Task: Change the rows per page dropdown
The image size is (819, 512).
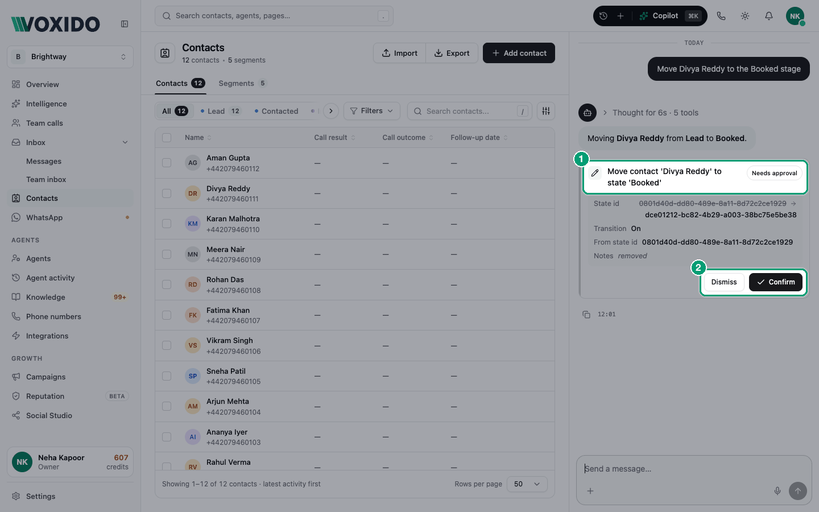Action: tap(527, 484)
